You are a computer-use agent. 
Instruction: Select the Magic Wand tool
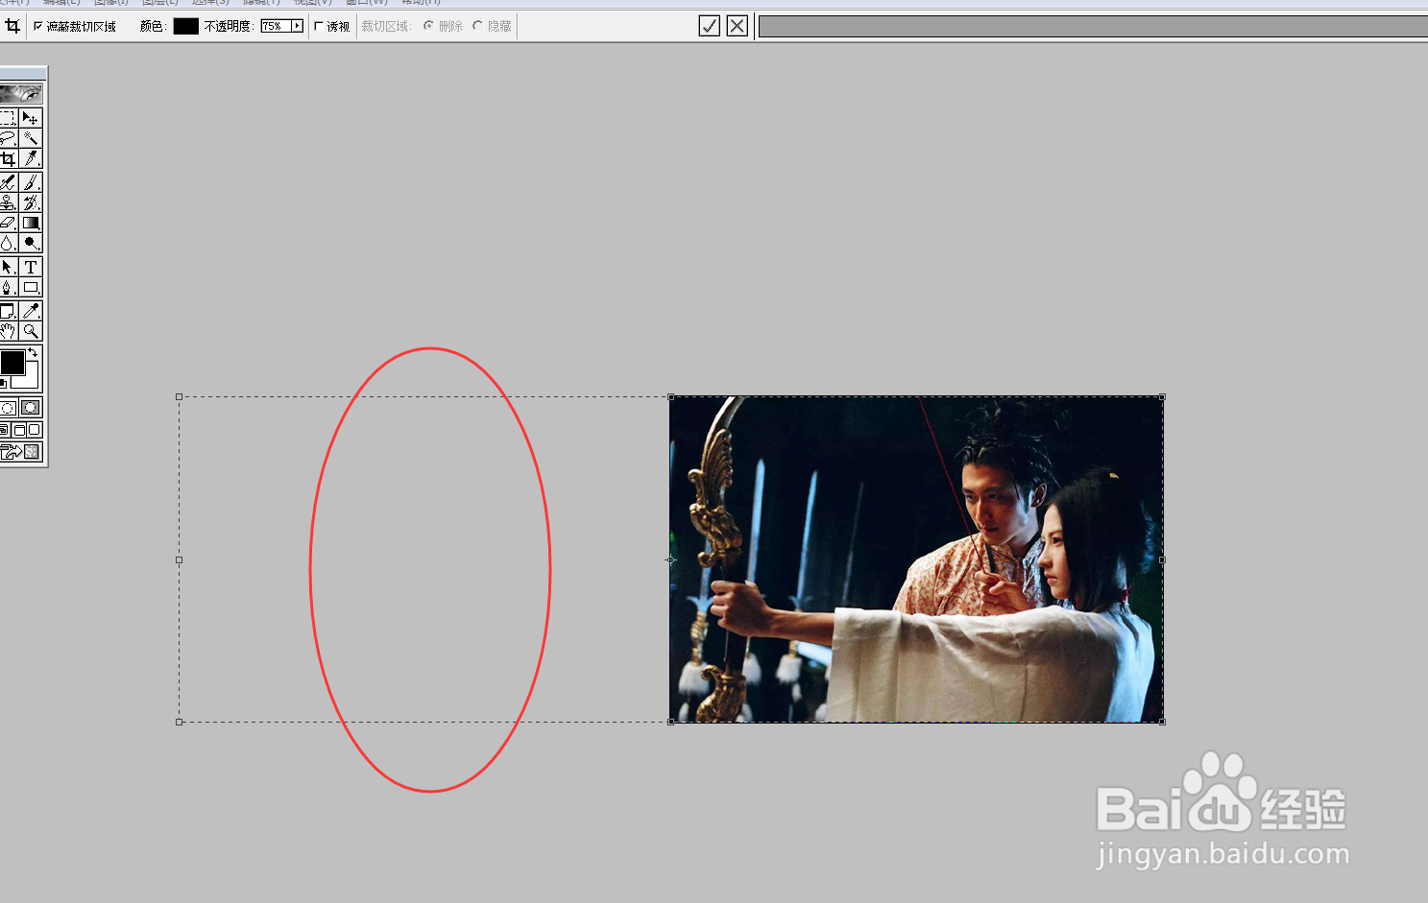31,138
